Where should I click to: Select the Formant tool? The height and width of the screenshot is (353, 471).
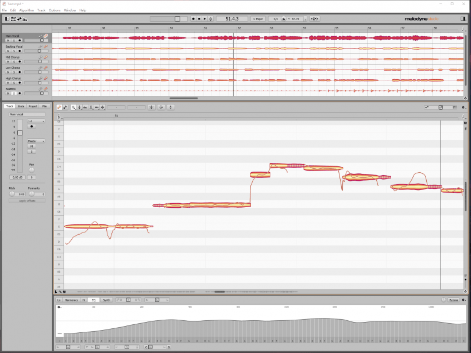(x=85, y=107)
